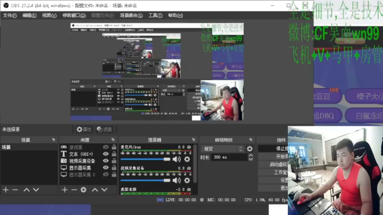Toggle lock on 文本 (GDI+) source
This screenshot has height=215, width=383.
coord(114,153)
